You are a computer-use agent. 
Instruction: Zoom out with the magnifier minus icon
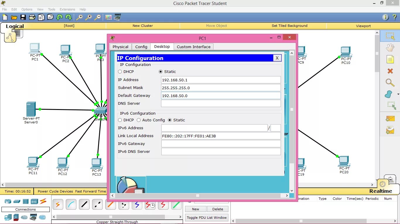pos(98,17)
